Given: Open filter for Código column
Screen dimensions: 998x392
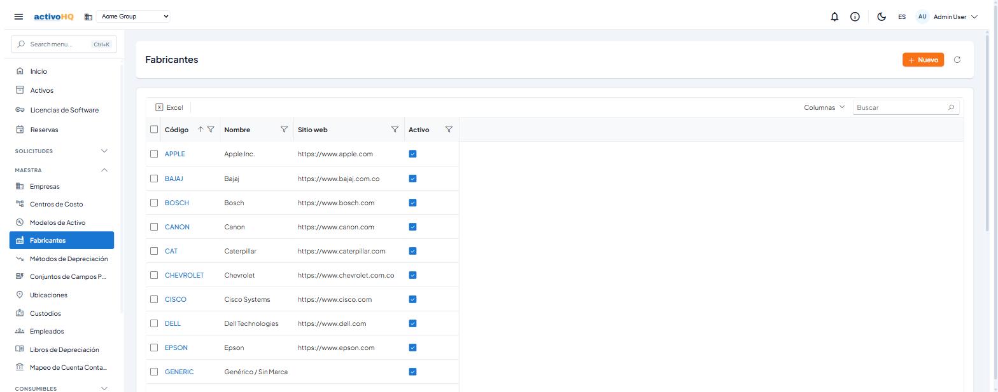Looking at the screenshot, I should pyautogui.click(x=211, y=130).
